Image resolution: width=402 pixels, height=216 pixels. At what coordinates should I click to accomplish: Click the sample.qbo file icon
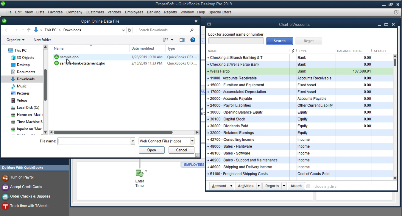56,57
